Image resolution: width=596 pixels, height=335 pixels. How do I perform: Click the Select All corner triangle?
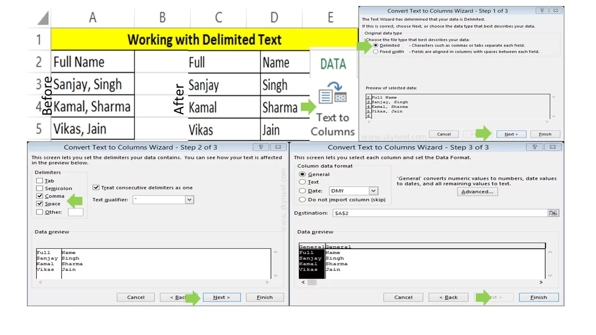point(43,18)
